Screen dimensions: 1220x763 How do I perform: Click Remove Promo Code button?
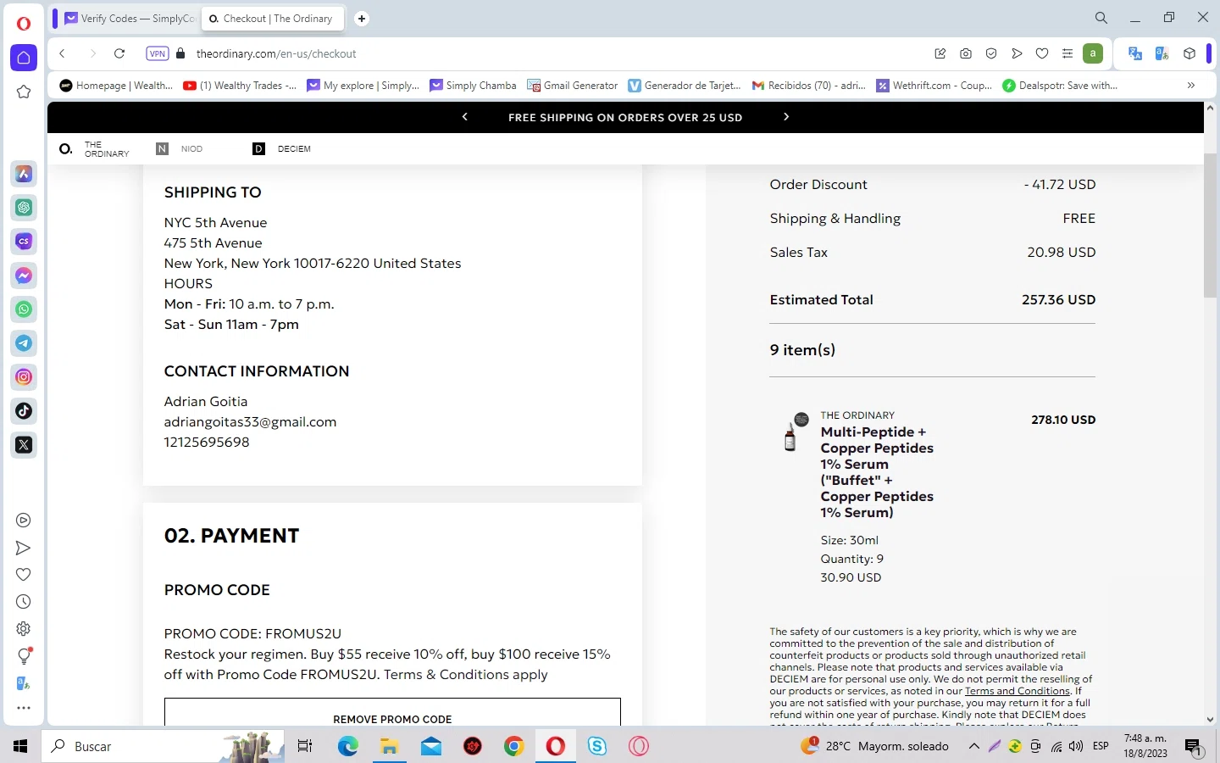[392, 712]
